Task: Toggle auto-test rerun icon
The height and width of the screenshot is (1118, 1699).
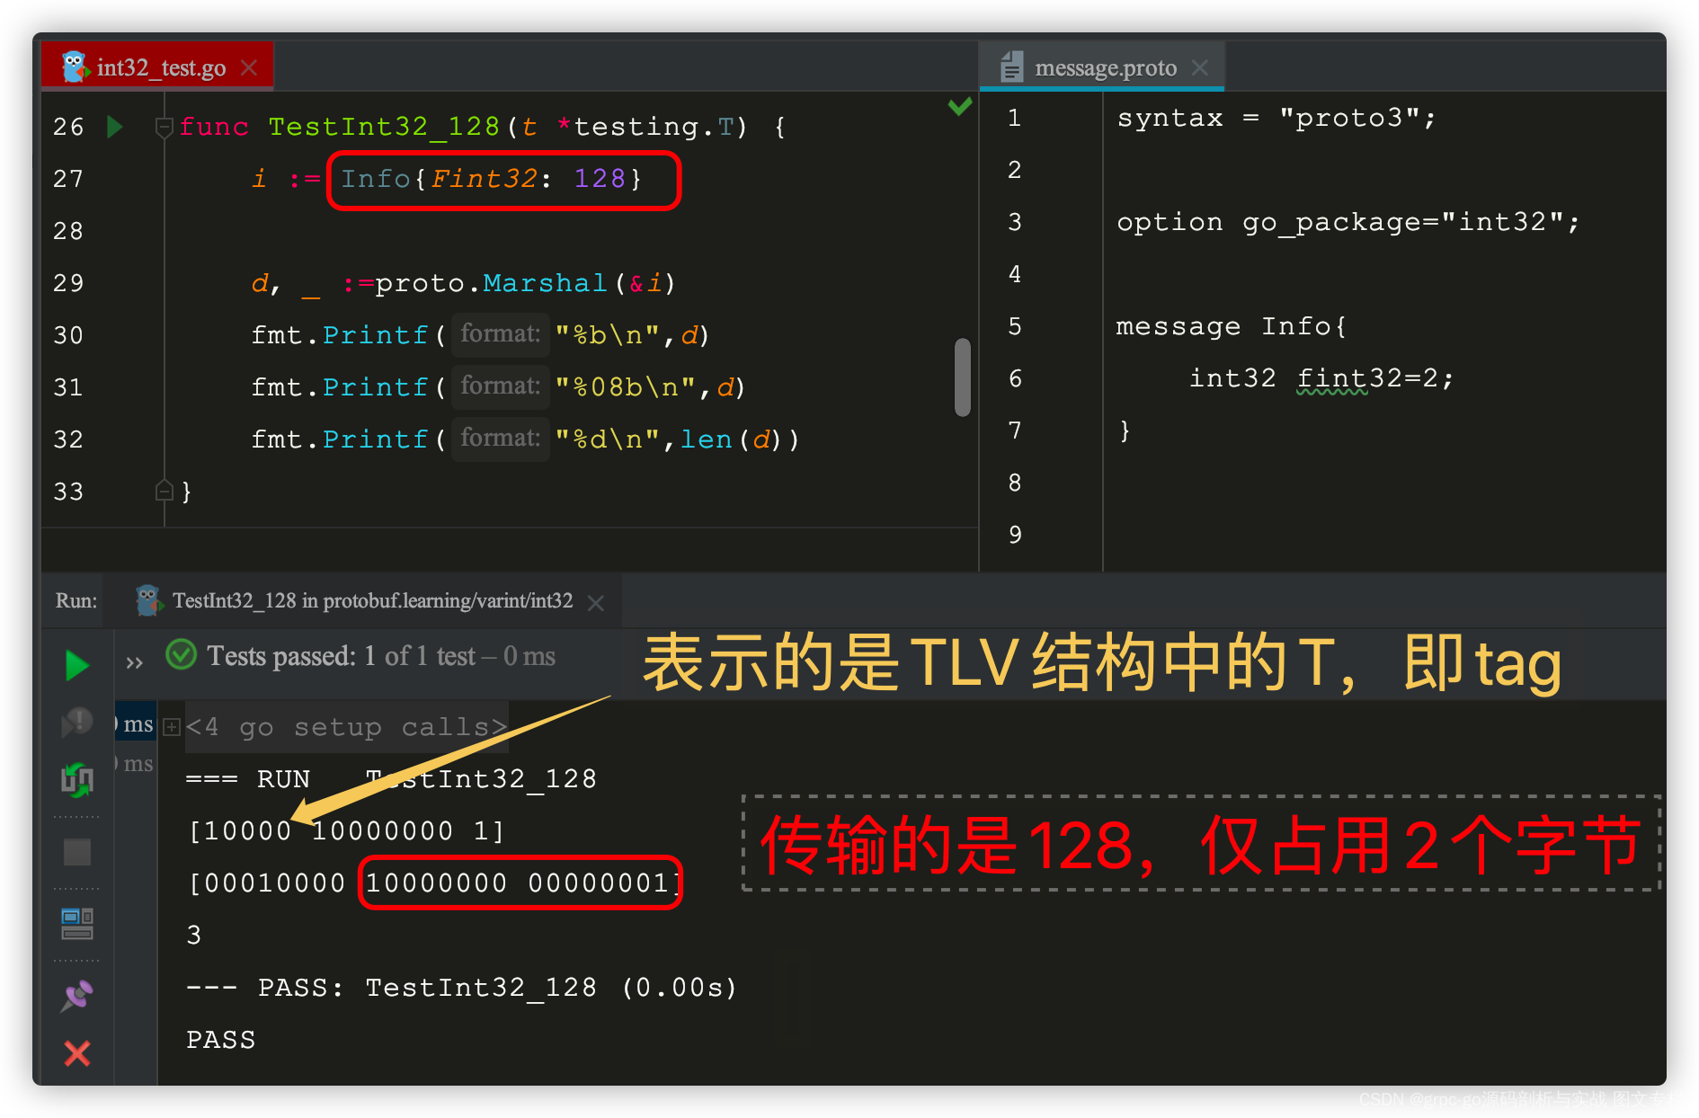Action: click(77, 780)
